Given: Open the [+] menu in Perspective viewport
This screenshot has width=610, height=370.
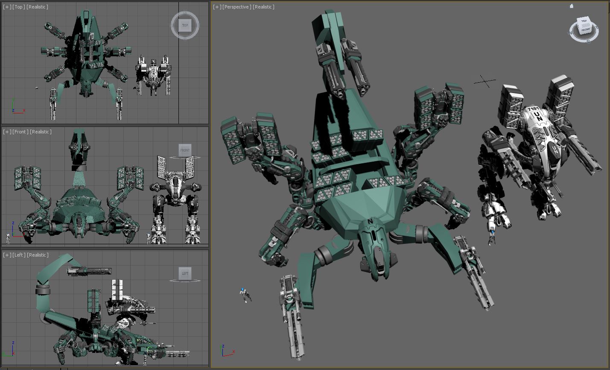Looking at the screenshot, I should 217,7.
